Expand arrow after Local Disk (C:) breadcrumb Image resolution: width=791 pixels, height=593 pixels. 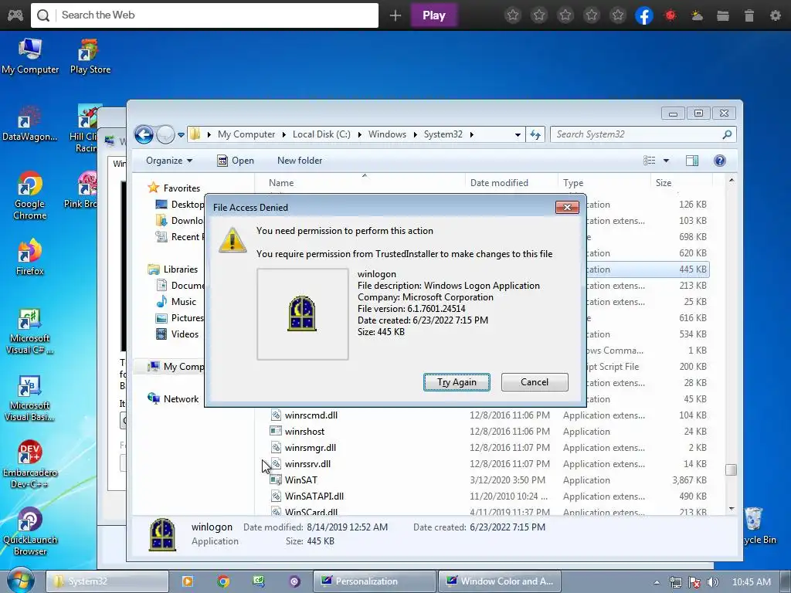tap(359, 134)
